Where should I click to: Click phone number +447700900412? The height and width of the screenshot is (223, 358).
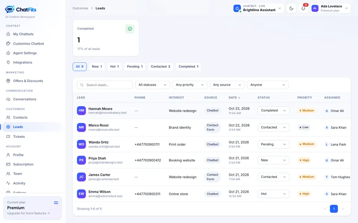click(148, 160)
